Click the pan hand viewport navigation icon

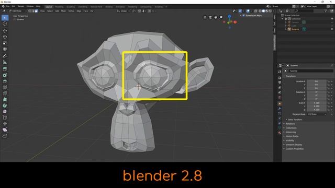point(216,17)
